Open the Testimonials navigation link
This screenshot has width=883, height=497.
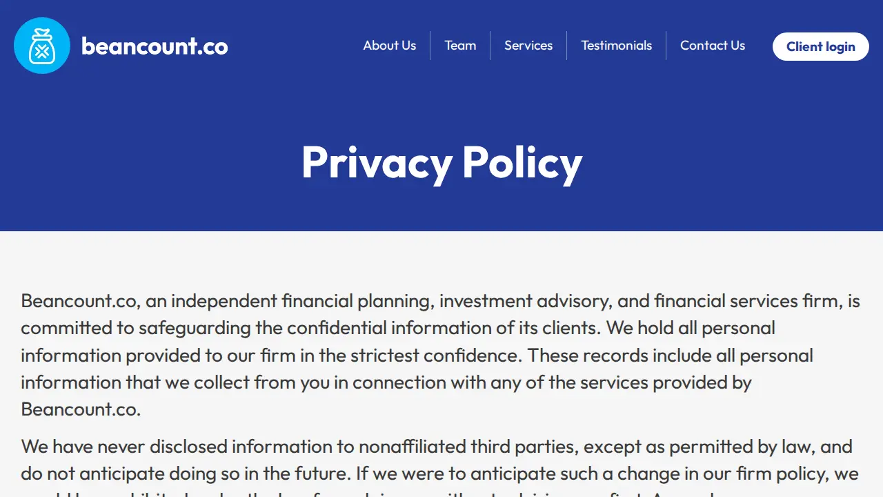click(x=616, y=46)
